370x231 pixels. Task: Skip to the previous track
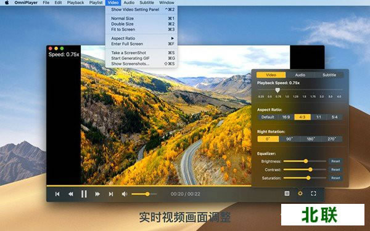pyautogui.click(x=57, y=194)
